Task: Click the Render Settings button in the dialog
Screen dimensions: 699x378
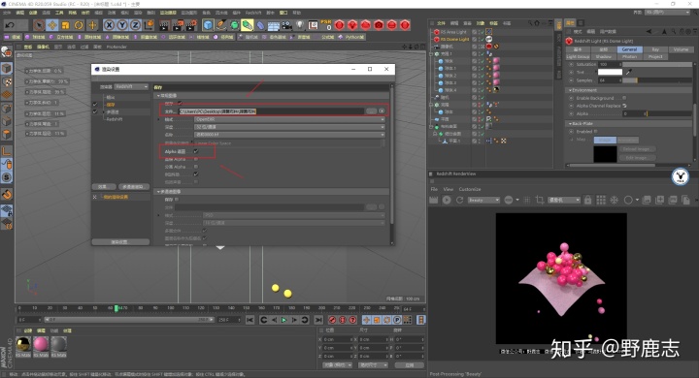Action: pyautogui.click(x=120, y=241)
